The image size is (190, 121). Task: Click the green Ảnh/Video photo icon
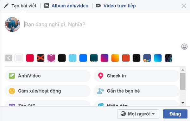tap(12, 76)
